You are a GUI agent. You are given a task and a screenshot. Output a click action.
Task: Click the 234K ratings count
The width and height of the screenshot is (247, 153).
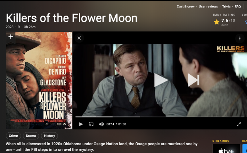point(225,25)
